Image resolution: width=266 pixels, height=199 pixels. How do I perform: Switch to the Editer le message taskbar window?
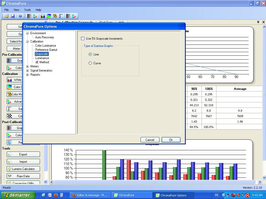pyautogui.click(x=91, y=195)
